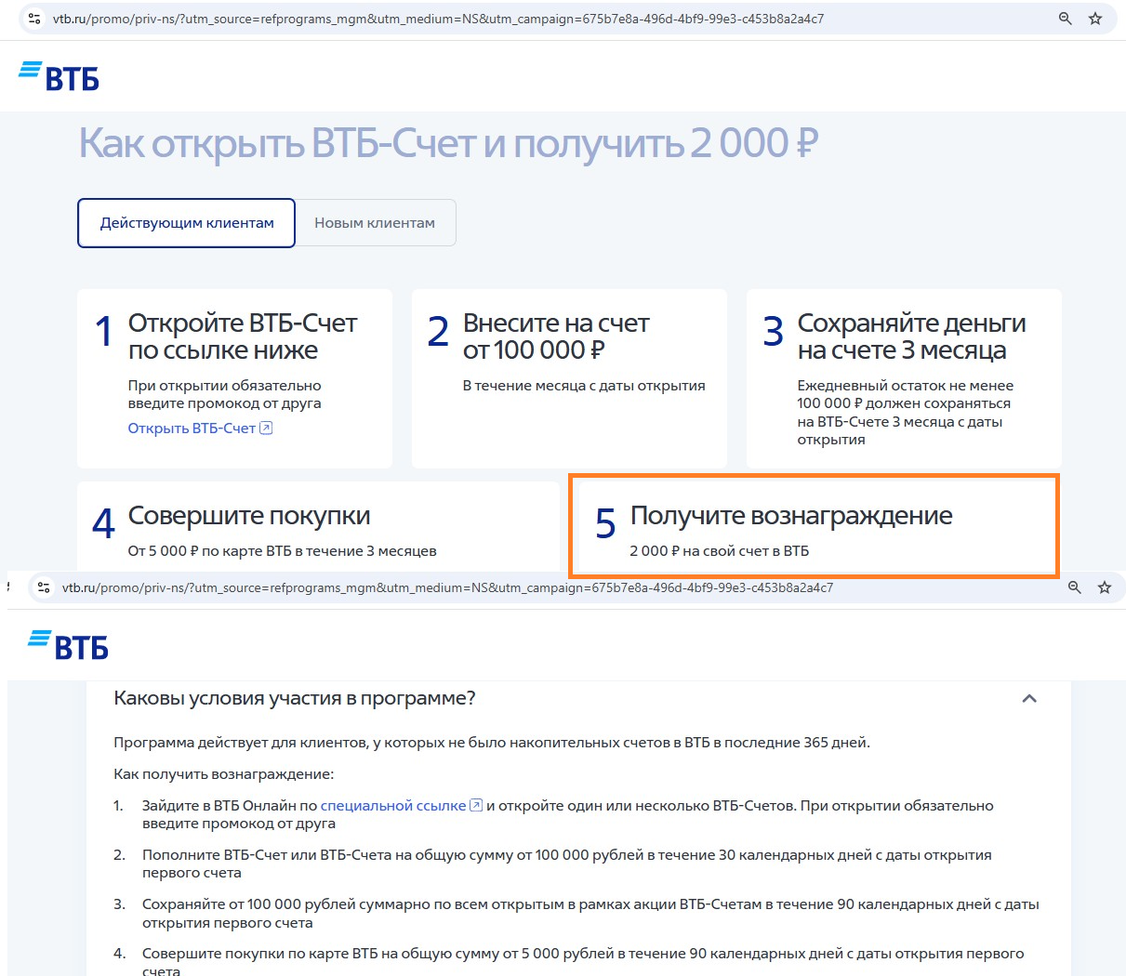Click the external-link icon after специальной ссылке
1126x976 pixels.
476,806
